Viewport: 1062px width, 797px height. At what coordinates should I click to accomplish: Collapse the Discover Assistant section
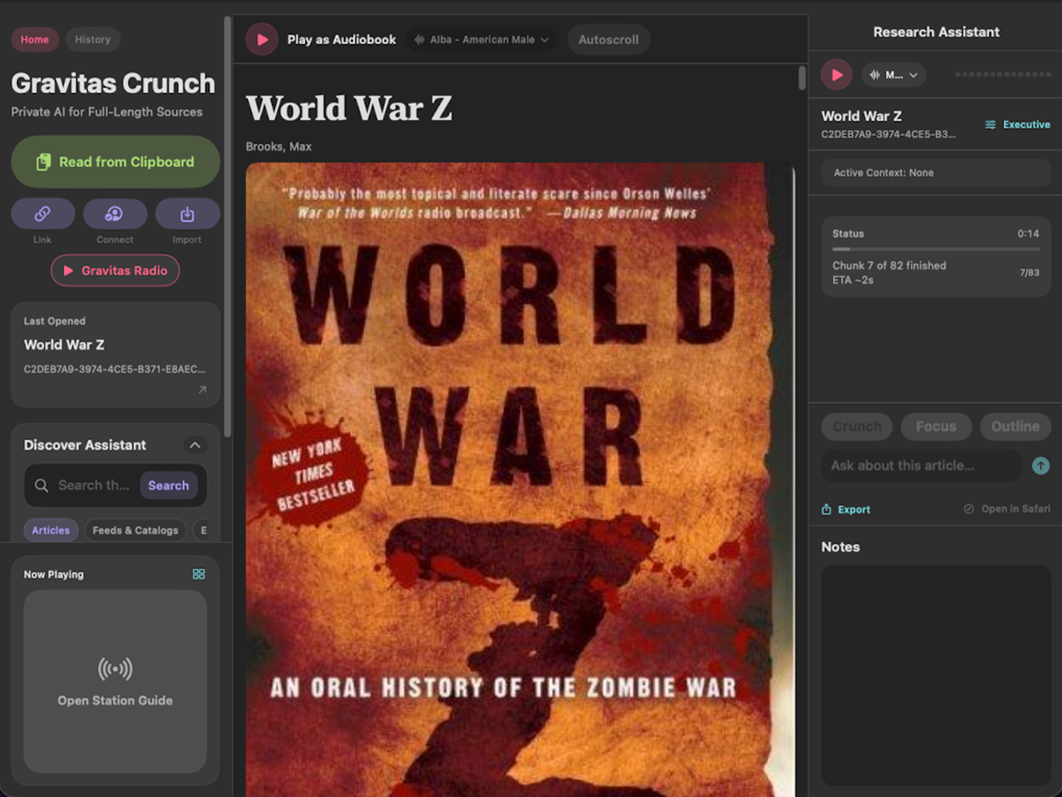tap(195, 445)
